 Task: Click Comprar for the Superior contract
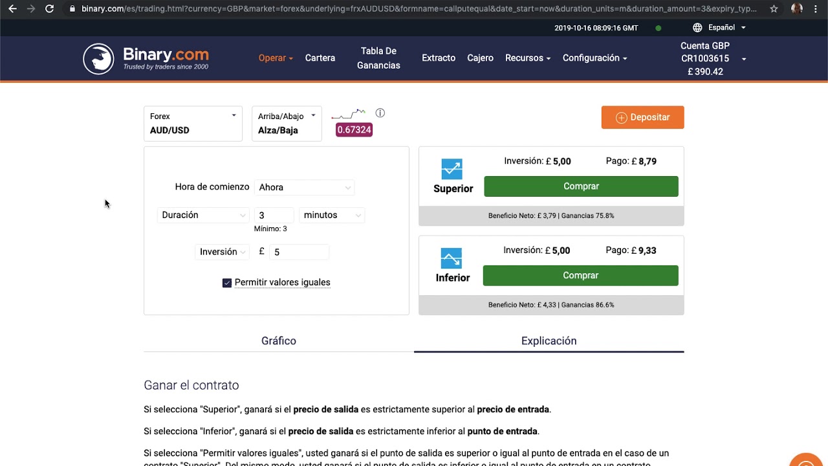[581, 186]
